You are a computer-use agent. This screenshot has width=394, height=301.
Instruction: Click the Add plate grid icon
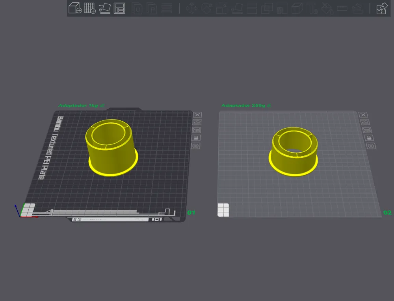tap(90, 8)
